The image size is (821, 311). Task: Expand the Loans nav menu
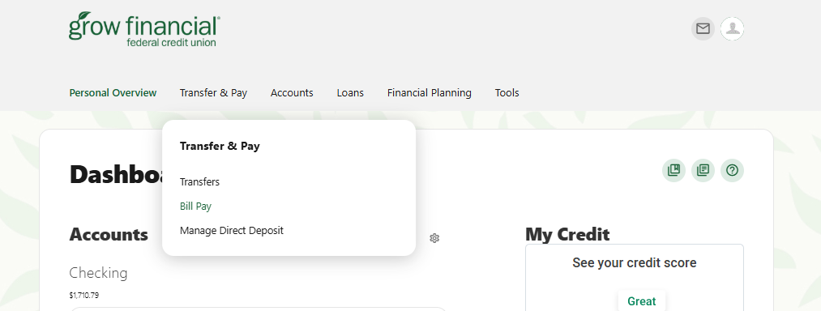pyautogui.click(x=350, y=92)
